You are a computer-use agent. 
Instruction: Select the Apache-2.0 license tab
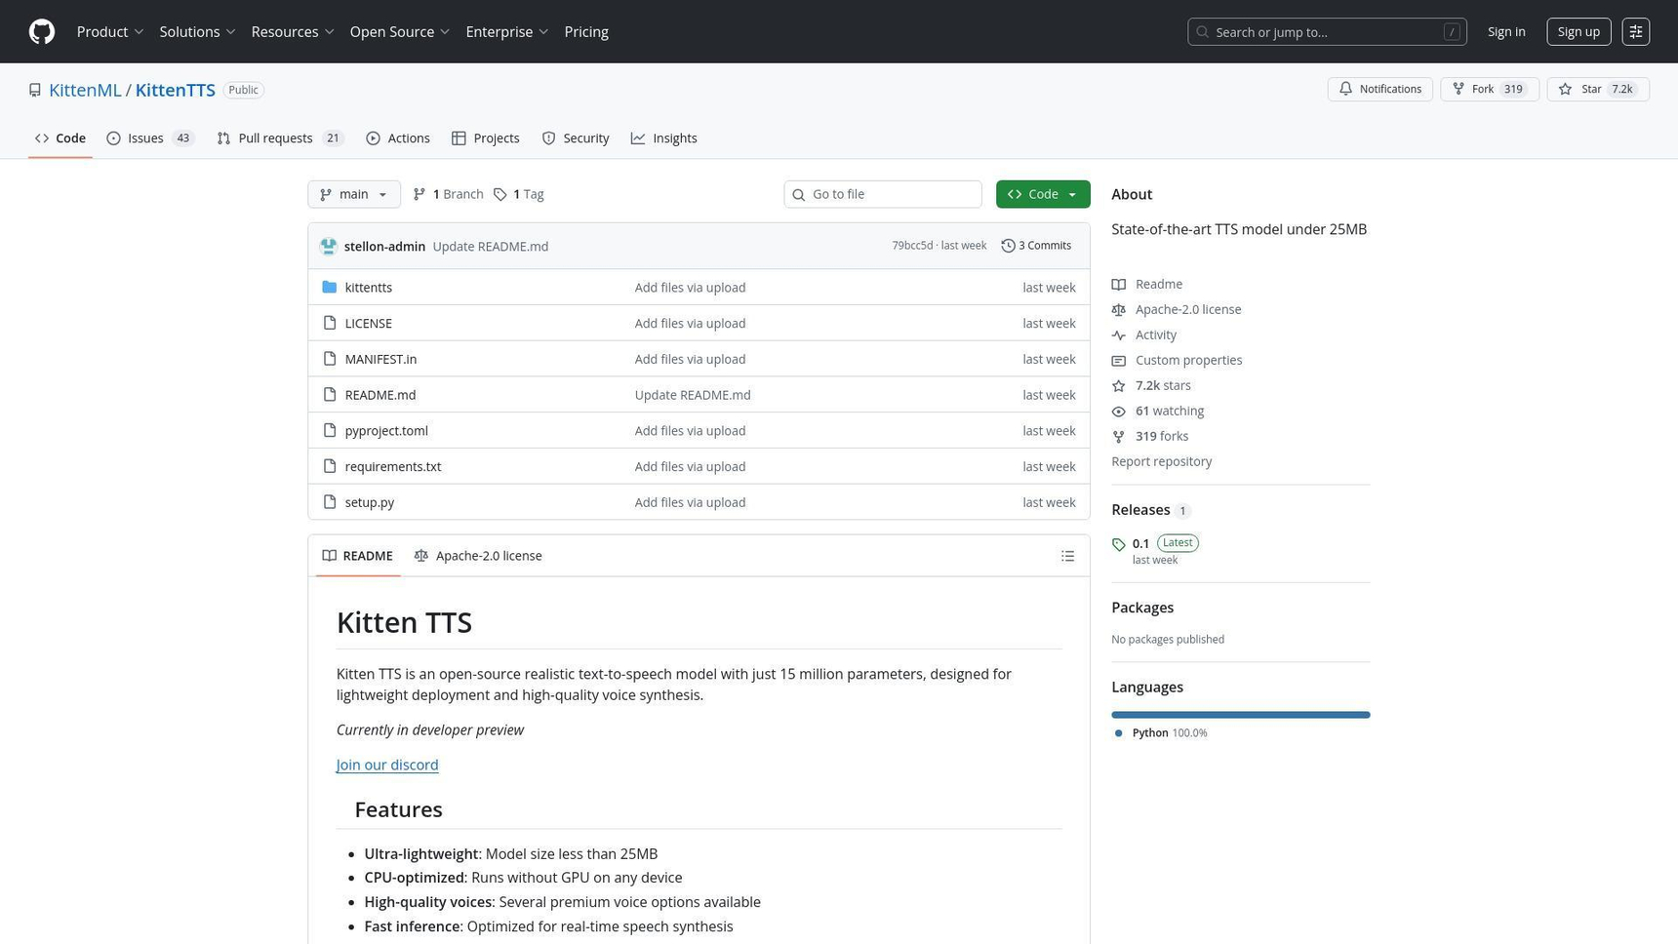click(478, 556)
